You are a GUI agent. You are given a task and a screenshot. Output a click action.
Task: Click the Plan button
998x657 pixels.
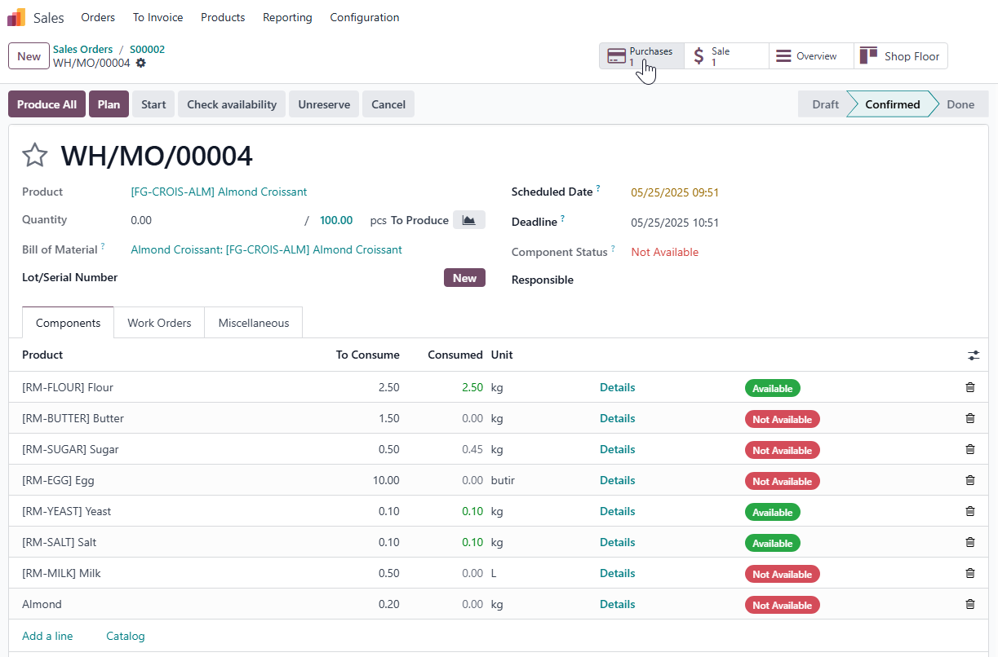(x=109, y=104)
